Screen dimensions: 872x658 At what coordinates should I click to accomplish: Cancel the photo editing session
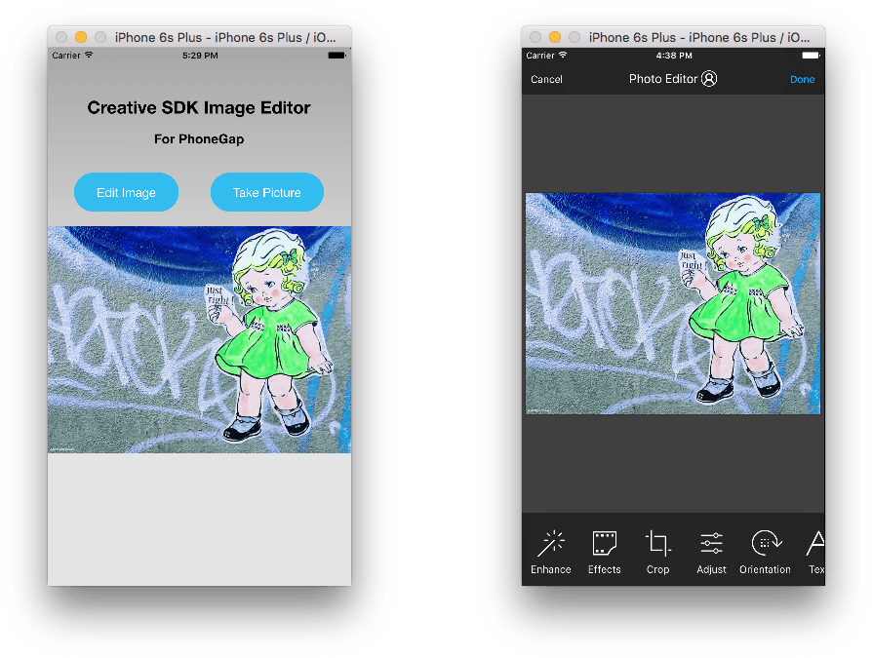546,80
